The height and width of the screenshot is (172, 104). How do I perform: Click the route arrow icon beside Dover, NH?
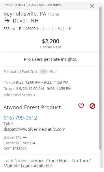coord(7,20)
